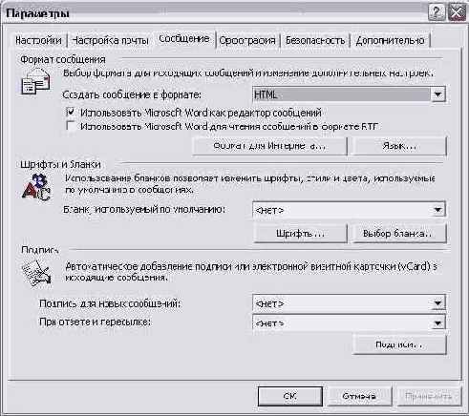469x416 pixels.
Task: Click the question mark help icon in title bar
Action: click(437, 13)
